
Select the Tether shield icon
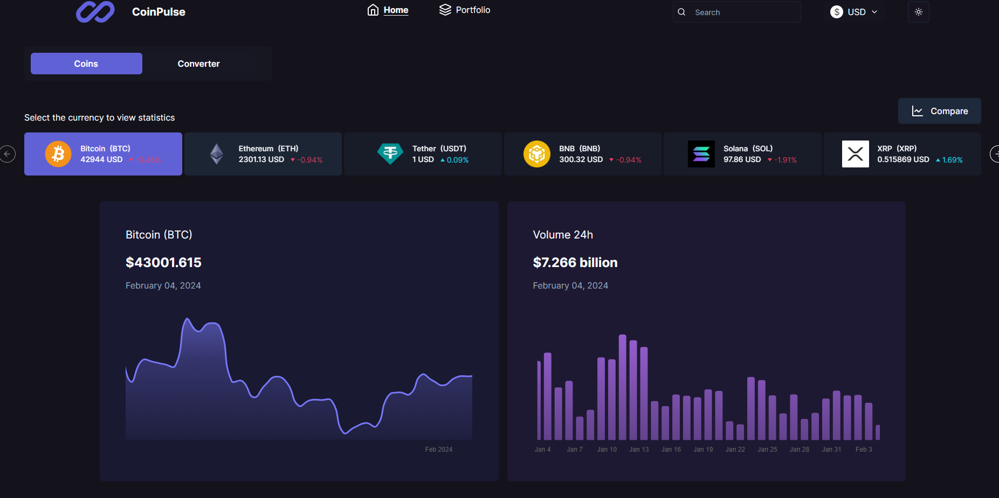pos(390,153)
